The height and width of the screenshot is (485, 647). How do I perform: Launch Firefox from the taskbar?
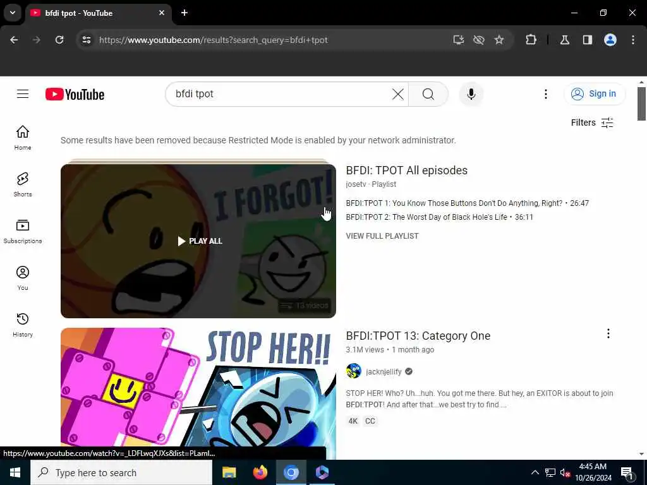260,472
